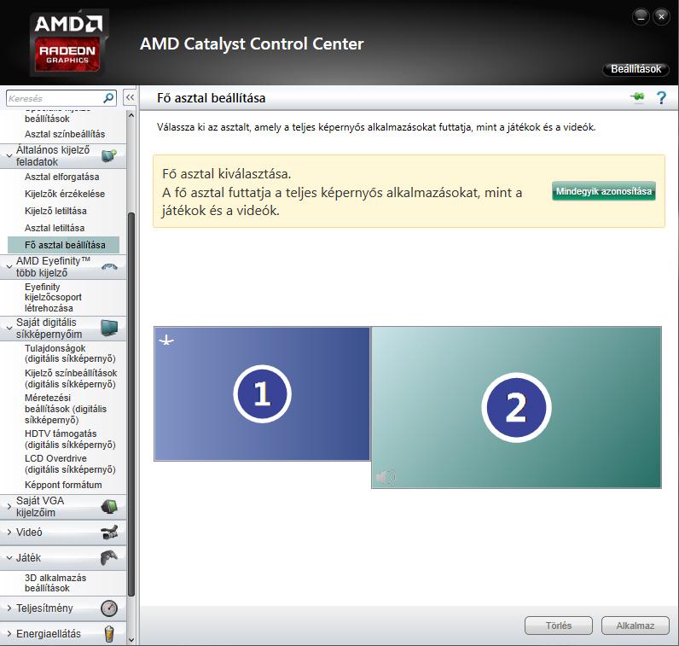The width and height of the screenshot is (679, 646).
Task: Open Méretezési beállítások (digitális síkképernyő)
Action: click(x=66, y=409)
